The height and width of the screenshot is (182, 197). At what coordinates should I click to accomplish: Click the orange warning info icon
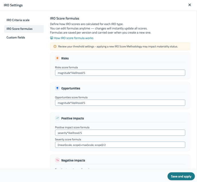click(x=55, y=46)
